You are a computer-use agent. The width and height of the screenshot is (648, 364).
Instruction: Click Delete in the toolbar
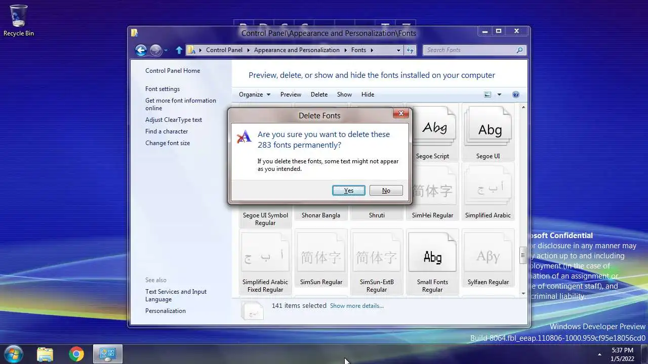click(319, 95)
